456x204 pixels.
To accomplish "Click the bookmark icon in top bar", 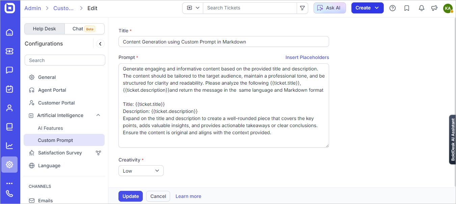I will point(407,8).
